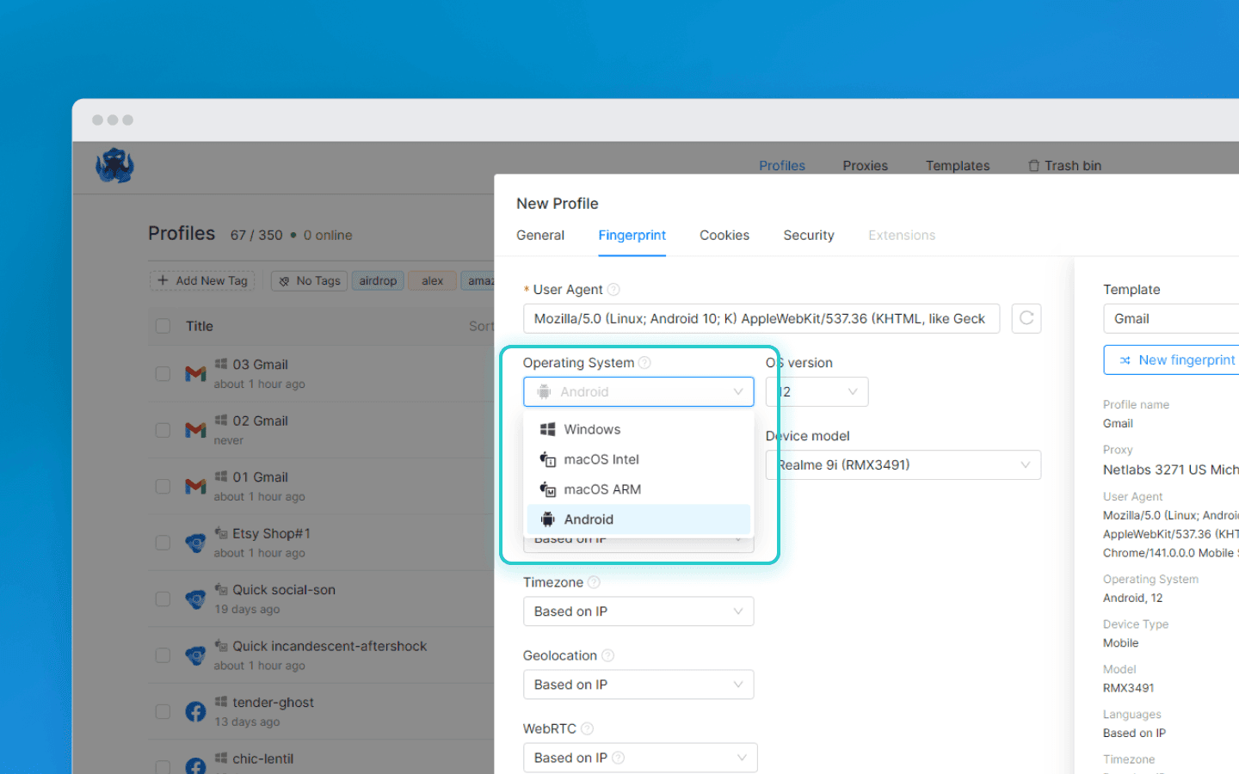Open the Quick social-son profile title
The width and height of the screenshot is (1239, 774).
coord(284,590)
